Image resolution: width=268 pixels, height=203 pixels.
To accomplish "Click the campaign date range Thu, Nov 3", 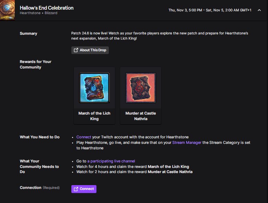I will pos(210,10).
